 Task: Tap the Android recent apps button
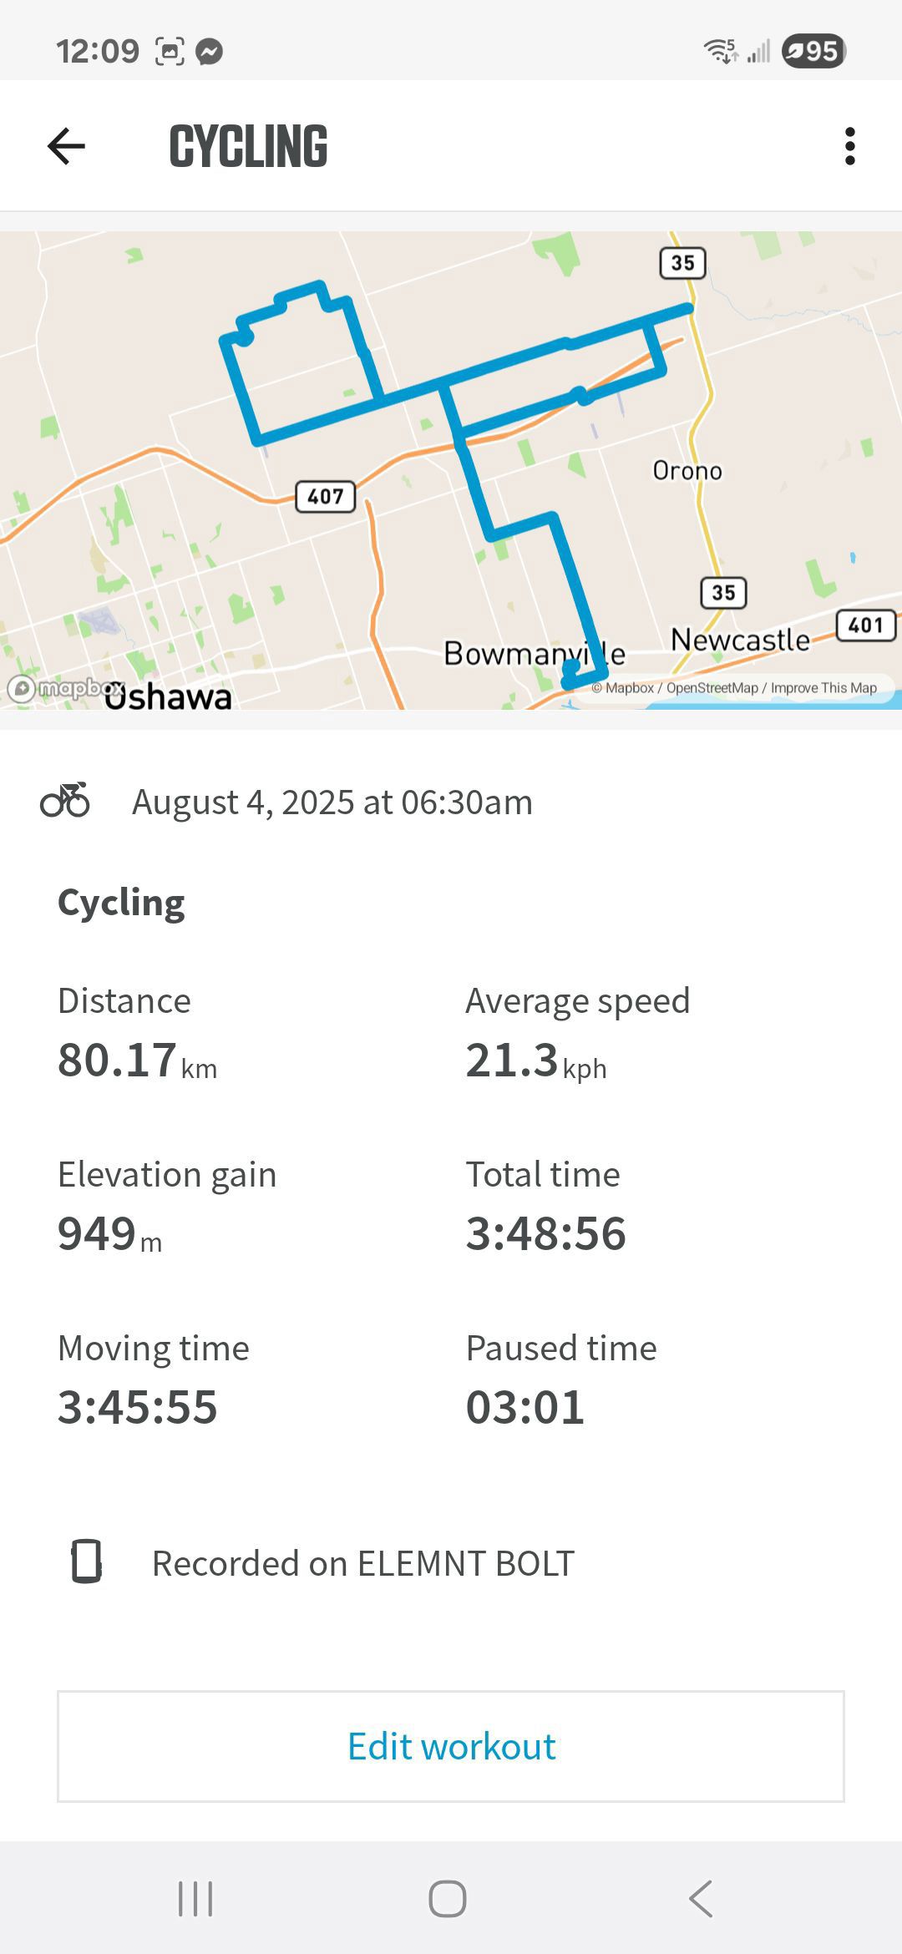(196, 1899)
